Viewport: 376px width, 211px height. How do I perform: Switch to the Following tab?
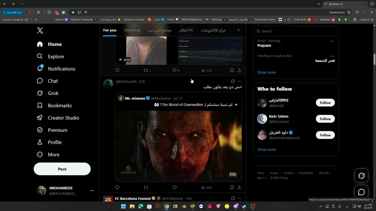click(x=132, y=30)
